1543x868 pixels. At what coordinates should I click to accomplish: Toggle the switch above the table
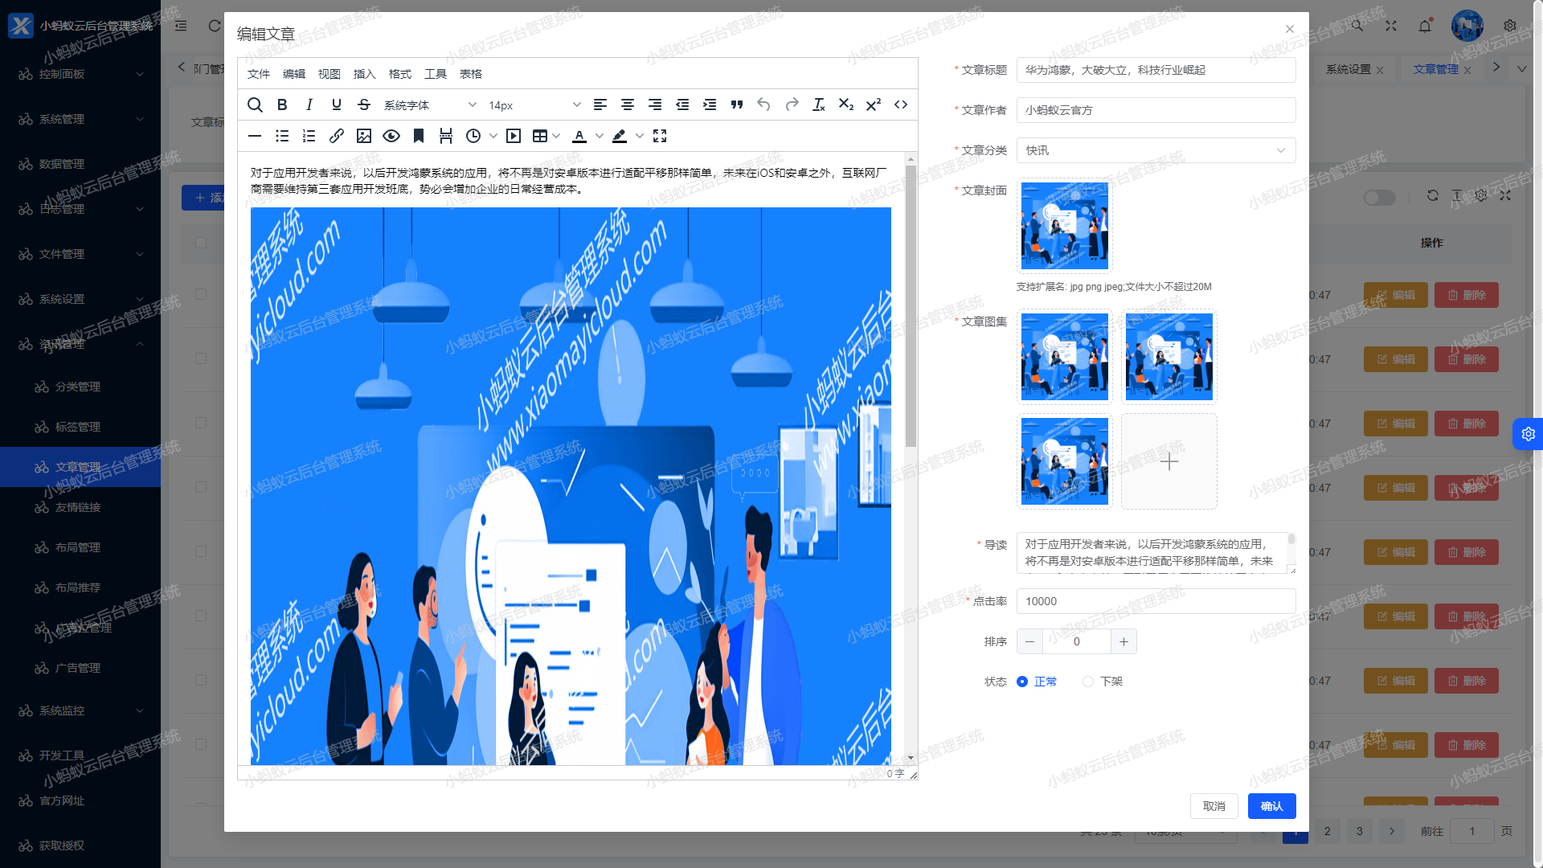click(1379, 198)
